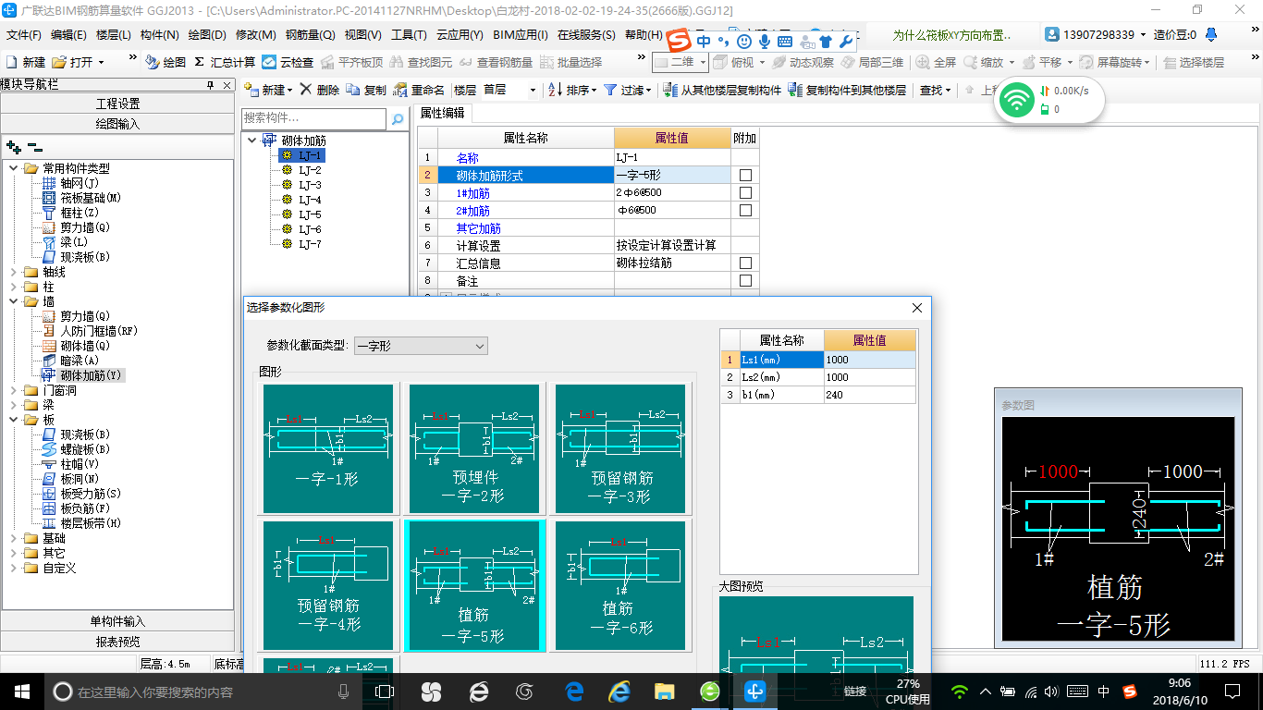Open BIM应用(I) menu
The image size is (1263, 710).
(x=521, y=35)
